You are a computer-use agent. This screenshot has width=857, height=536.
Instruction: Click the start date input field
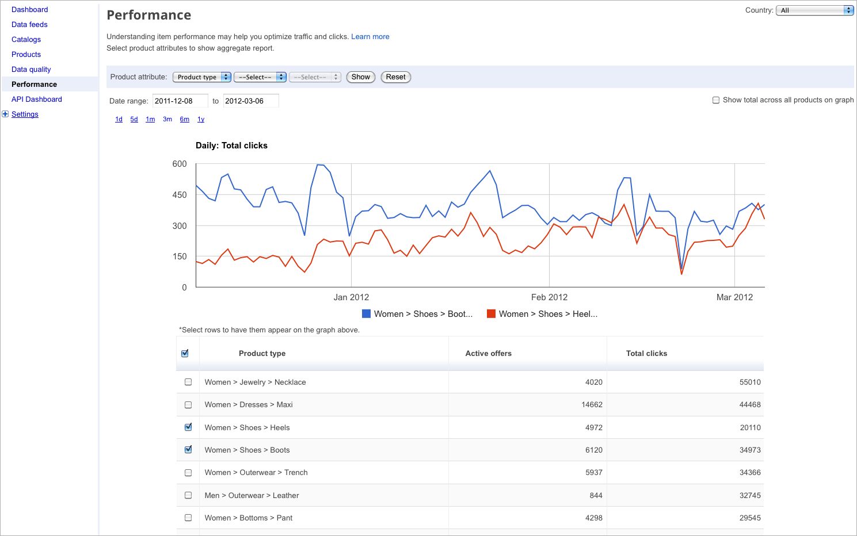[180, 101]
